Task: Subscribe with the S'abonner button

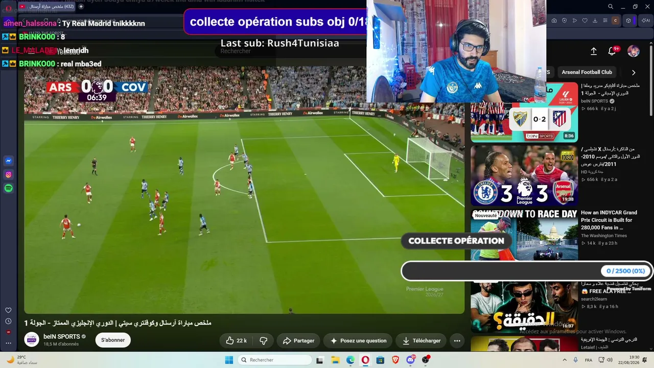Action: click(x=113, y=340)
